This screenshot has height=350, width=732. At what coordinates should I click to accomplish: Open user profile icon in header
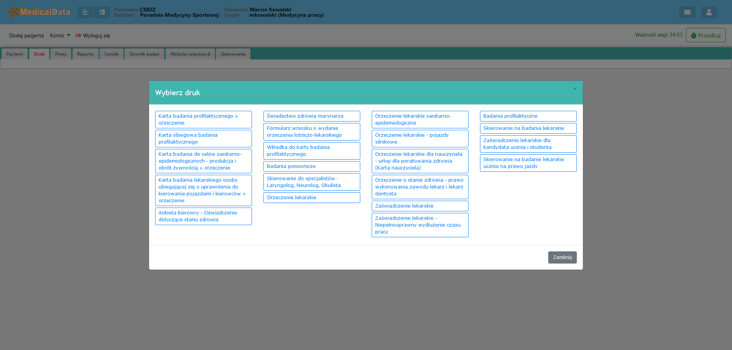pyautogui.click(x=709, y=12)
